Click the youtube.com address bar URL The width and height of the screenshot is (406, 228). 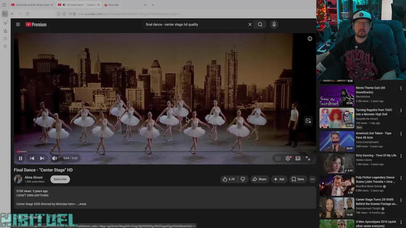pyautogui.click(x=129, y=14)
